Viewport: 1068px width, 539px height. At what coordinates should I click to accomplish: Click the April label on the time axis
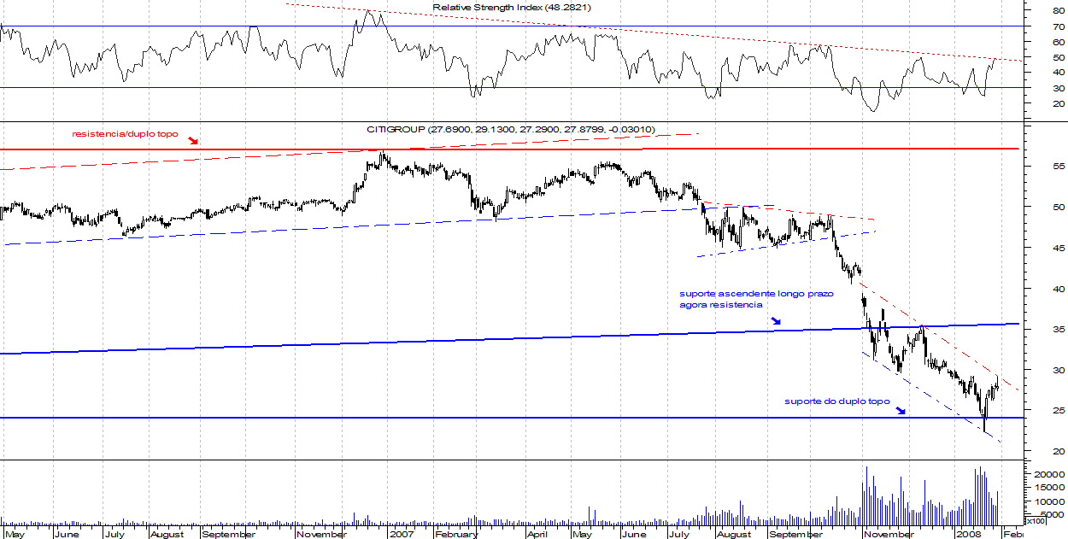537,534
